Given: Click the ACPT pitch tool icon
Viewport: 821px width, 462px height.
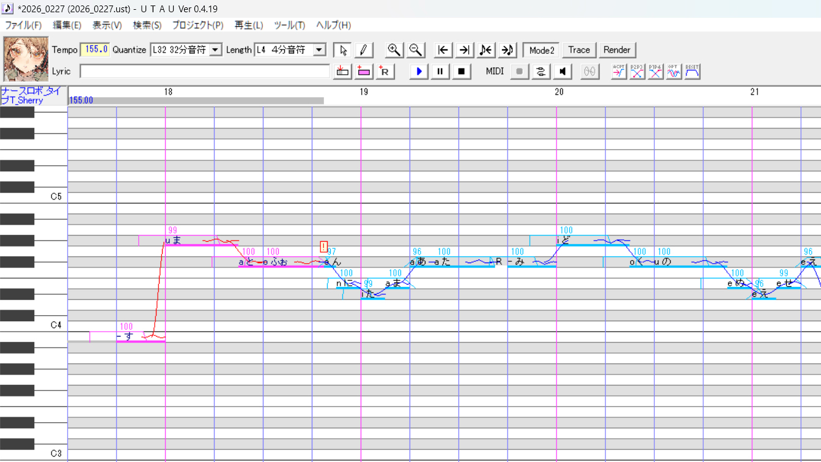Looking at the screenshot, I should 619,72.
